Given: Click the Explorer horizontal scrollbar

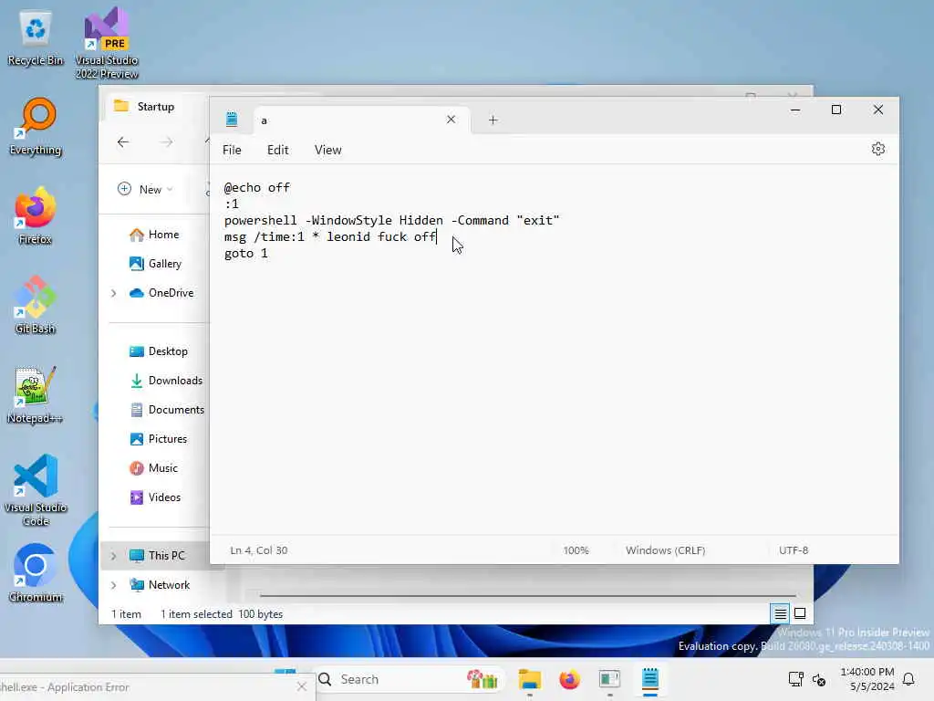Looking at the screenshot, I should (528, 595).
